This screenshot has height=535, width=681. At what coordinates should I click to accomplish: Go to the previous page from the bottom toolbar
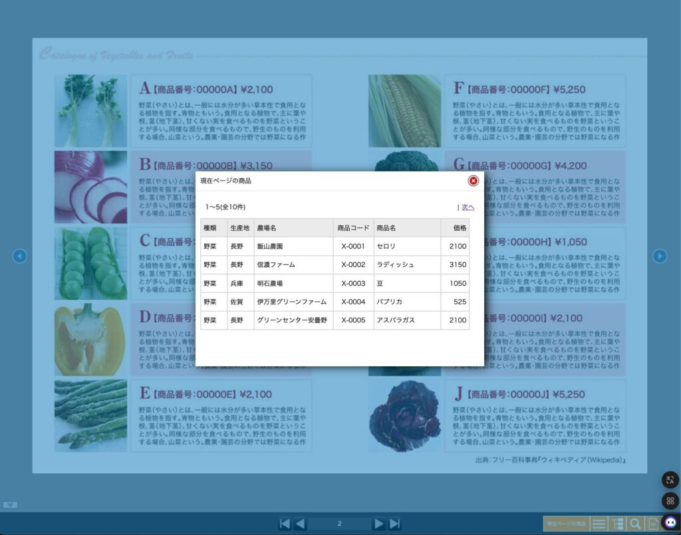tap(300, 524)
